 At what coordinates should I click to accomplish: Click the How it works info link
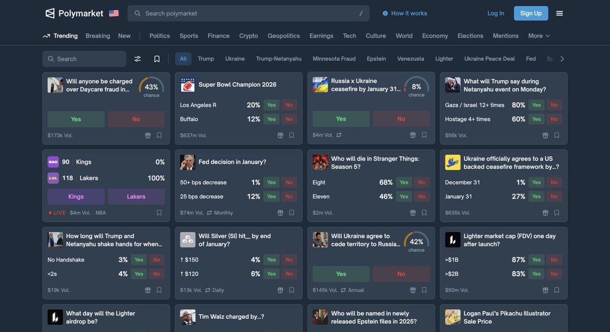pyautogui.click(x=405, y=13)
